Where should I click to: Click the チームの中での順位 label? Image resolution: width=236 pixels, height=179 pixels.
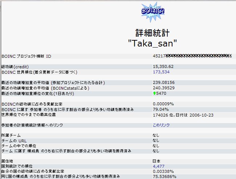19,146
